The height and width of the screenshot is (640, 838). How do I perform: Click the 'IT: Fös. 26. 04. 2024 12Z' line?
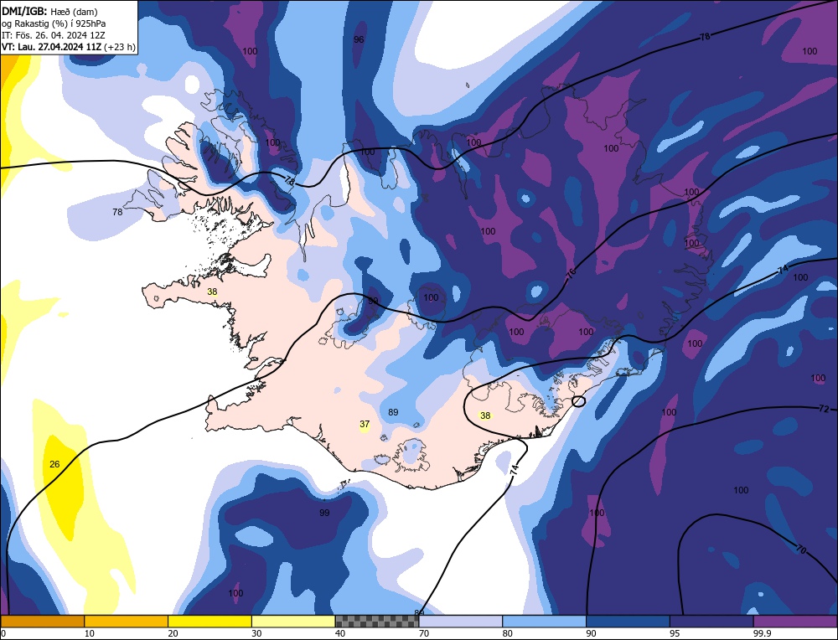[x=53, y=35]
